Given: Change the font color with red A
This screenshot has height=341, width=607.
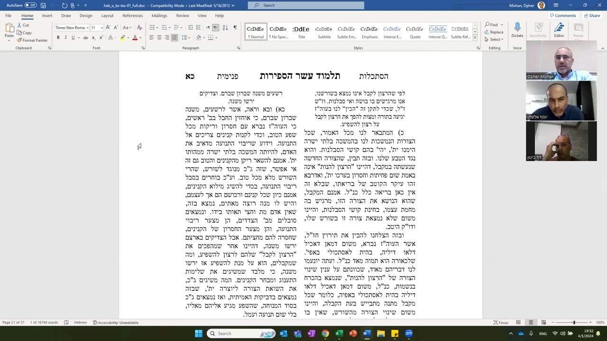Looking at the screenshot, I should tap(135, 37).
